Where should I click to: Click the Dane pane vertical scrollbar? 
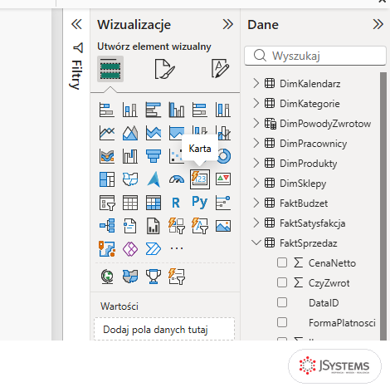(383, 206)
